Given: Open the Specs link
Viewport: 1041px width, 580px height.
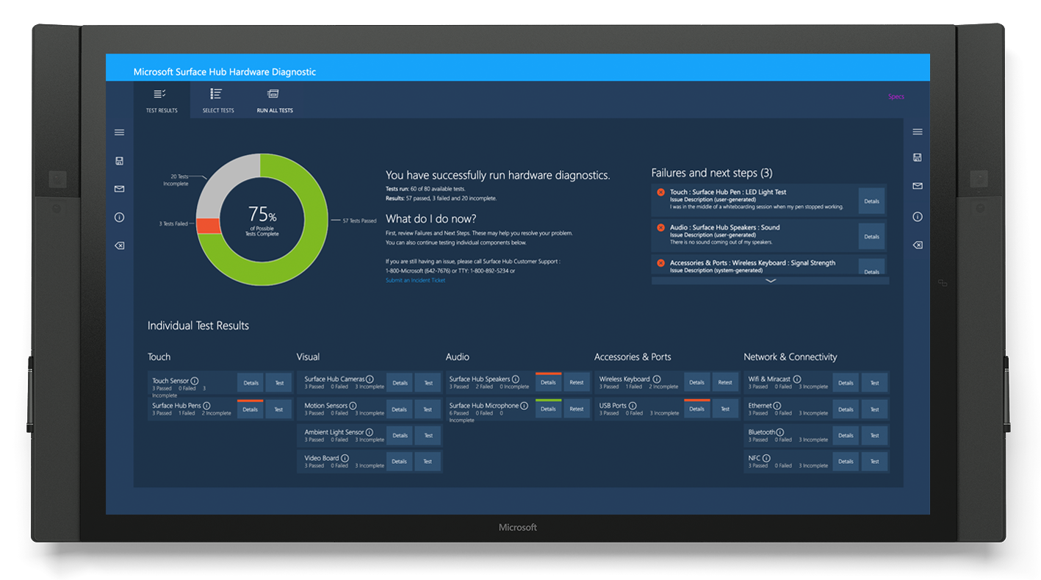Looking at the screenshot, I should coord(896,97).
